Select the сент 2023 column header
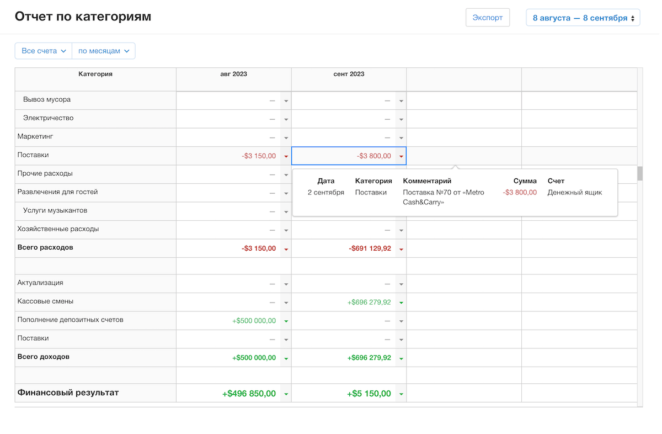 pos(349,75)
